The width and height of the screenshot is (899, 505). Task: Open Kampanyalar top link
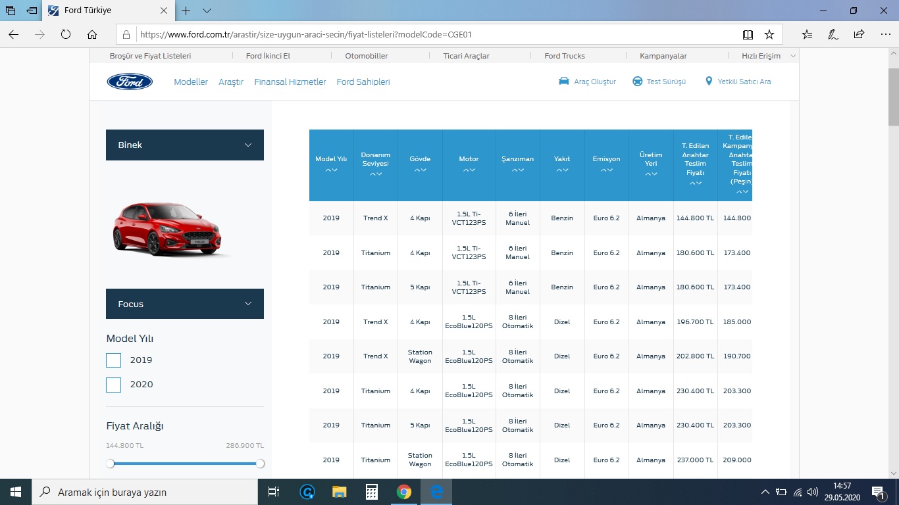tap(663, 56)
